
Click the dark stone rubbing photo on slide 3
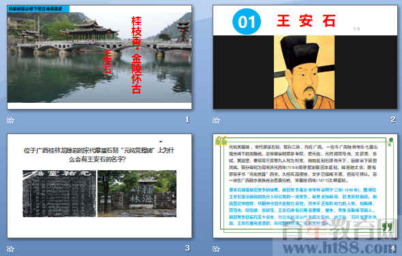click(59, 193)
